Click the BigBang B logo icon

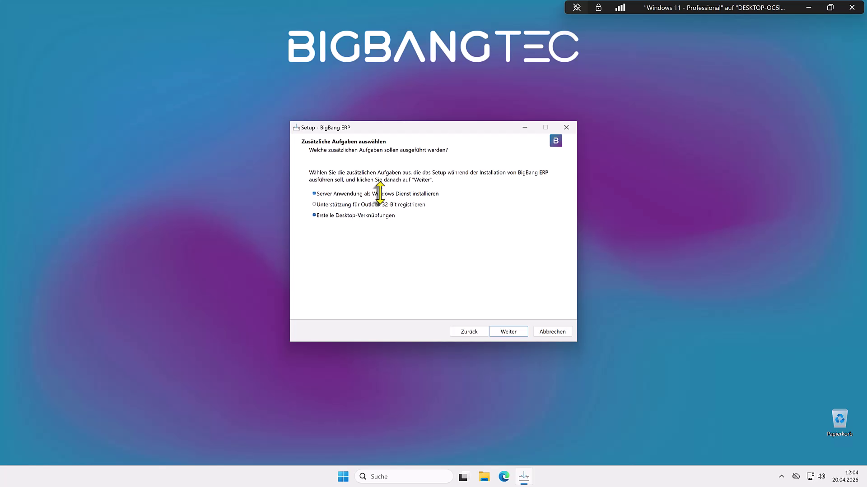pyautogui.click(x=556, y=141)
